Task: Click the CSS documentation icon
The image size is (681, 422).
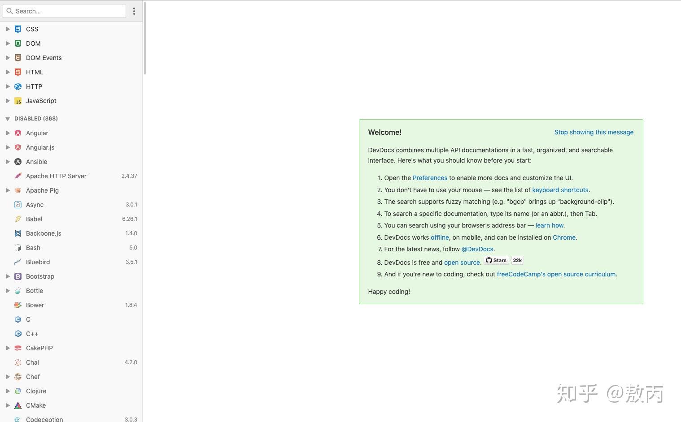Action: (18, 29)
